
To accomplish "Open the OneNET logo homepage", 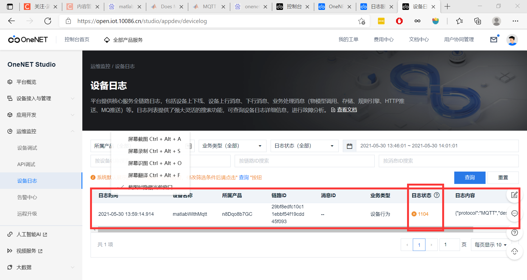I will click(27, 40).
